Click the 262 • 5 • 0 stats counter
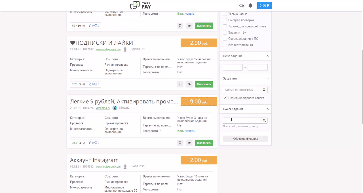Screen dimensions: 363x193 [x=78, y=84]
